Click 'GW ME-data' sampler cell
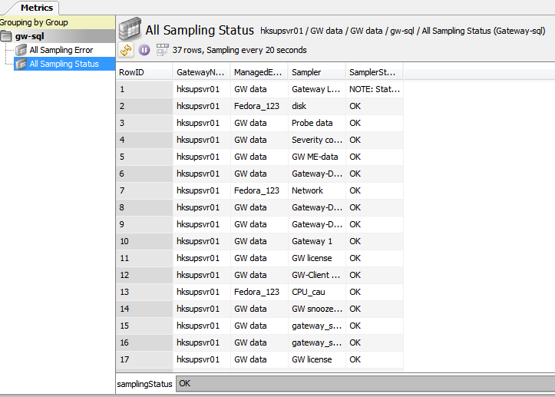 [x=317, y=157]
